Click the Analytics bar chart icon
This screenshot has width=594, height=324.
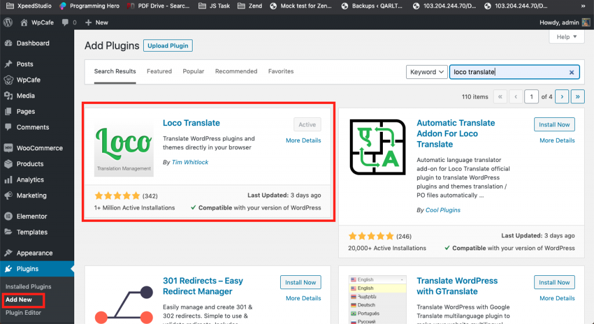pyautogui.click(x=8, y=180)
